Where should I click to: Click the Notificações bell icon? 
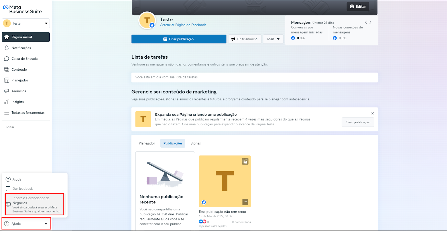7,48
